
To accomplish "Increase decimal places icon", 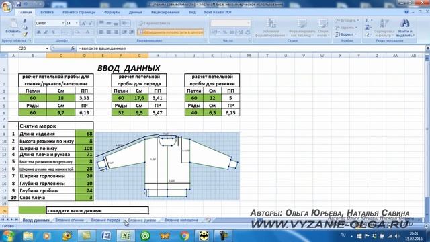I will click(x=241, y=32).
